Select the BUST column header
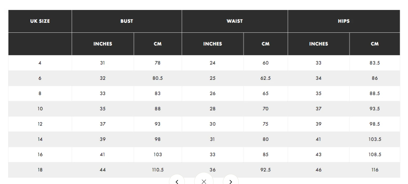Image resolution: width=408 pixels, height=184 pixels. click(127, 21)
